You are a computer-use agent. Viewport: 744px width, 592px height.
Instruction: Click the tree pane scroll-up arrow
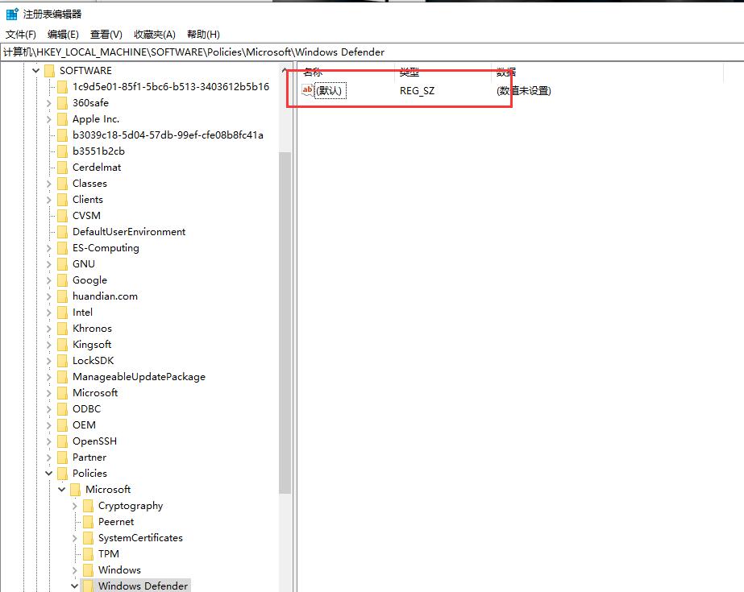point(285,71)
